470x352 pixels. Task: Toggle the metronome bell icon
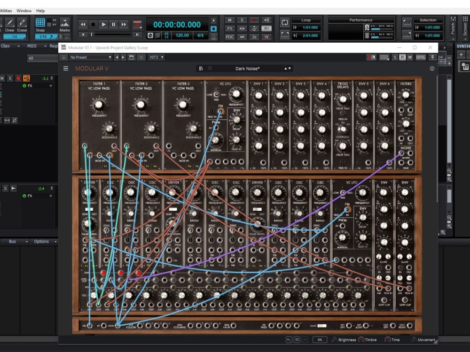tap(213, 37)
